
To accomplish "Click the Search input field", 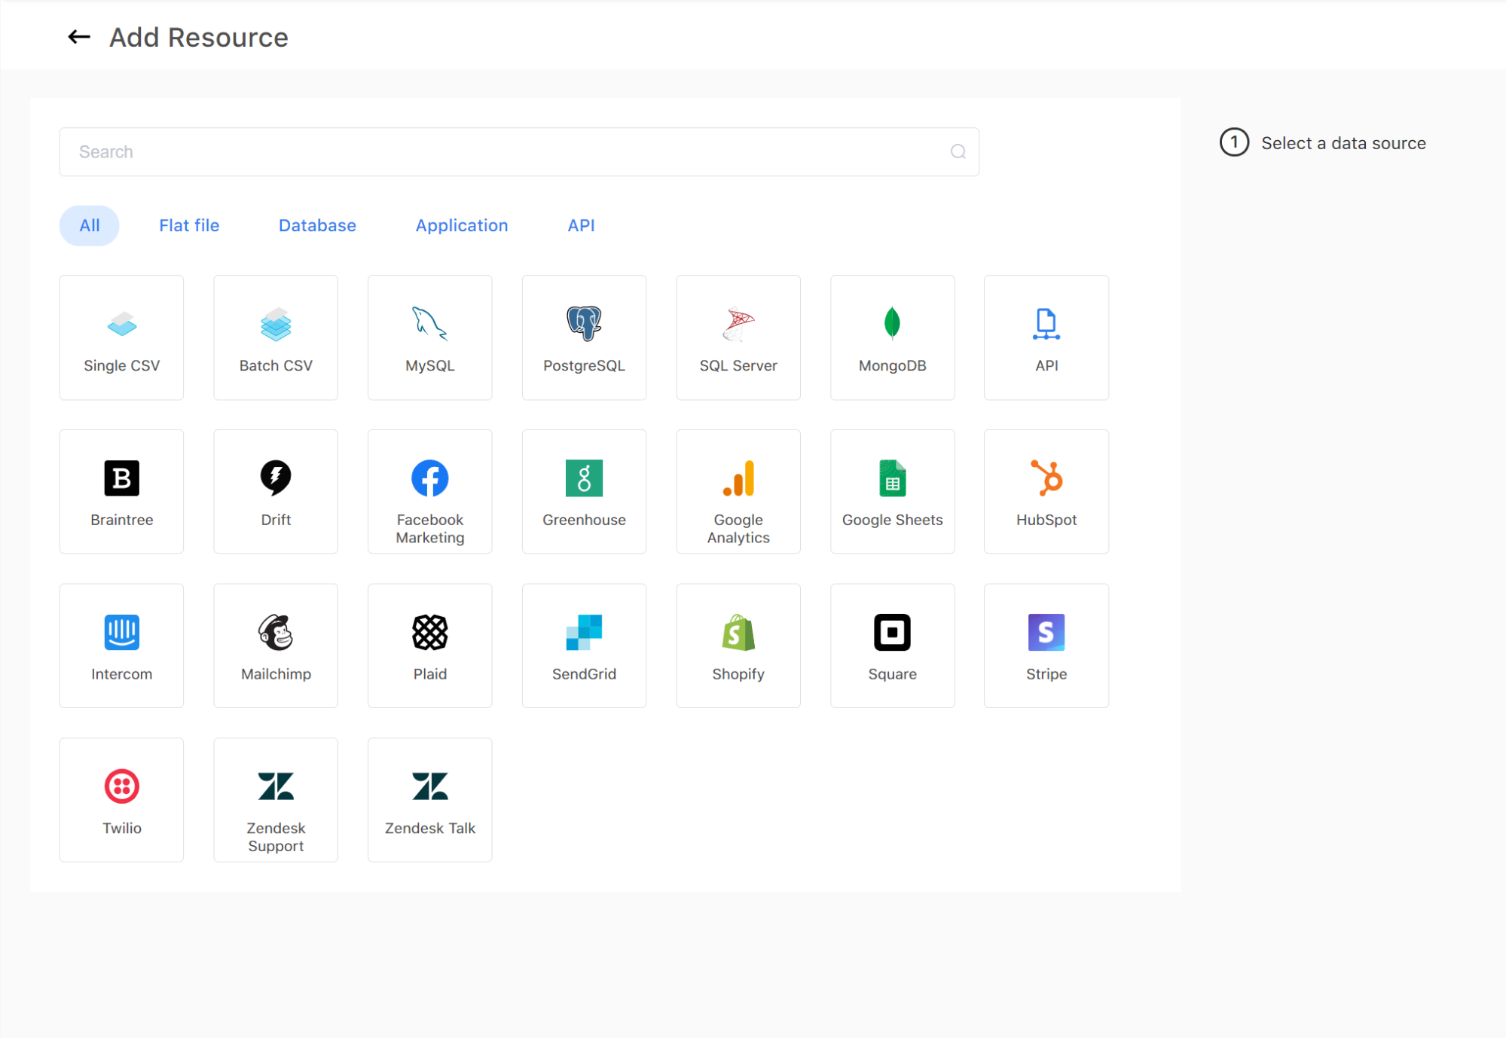I will (x=519, y=152).
